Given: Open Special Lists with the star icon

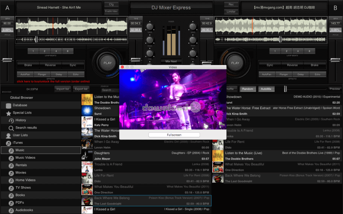Looking at the screenshot, I should tap(41, 113).
